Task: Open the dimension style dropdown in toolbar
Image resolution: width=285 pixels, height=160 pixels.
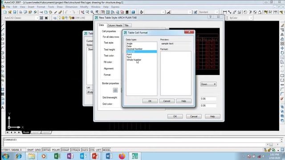Action: [x=182, y=12]
